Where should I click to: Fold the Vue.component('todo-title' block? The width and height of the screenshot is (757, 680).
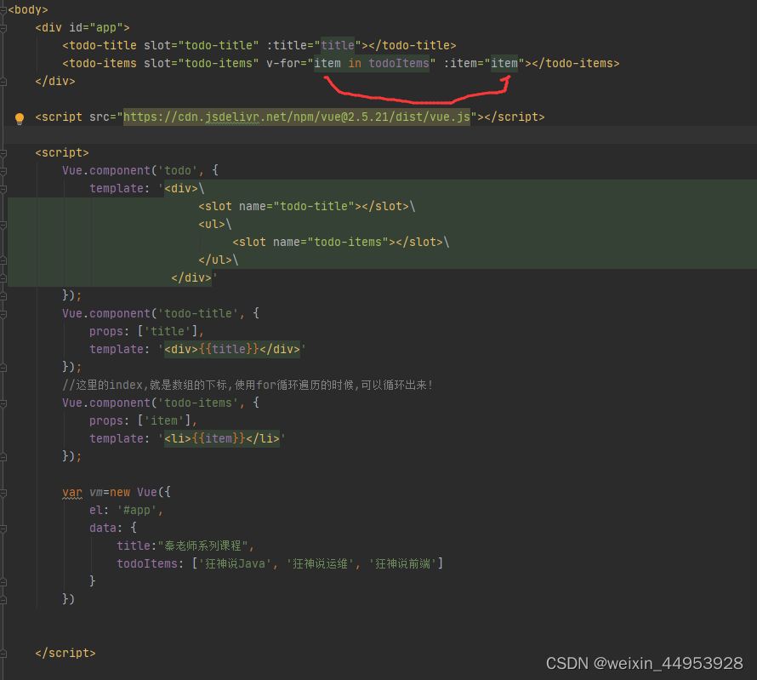click(3, 314)
